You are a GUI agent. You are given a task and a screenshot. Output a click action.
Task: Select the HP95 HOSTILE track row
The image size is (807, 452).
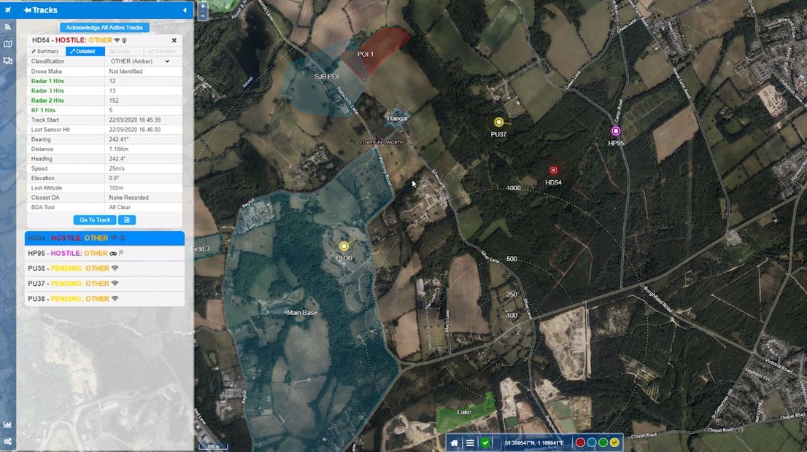[104, 253]
